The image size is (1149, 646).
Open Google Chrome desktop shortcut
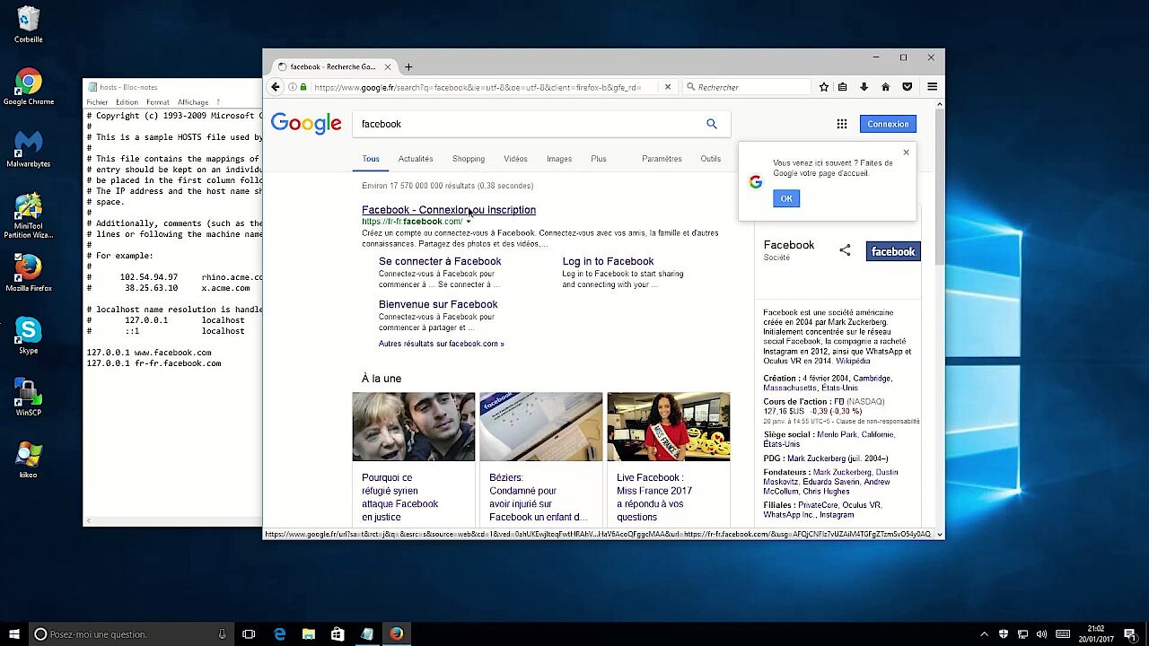point(29,89)
